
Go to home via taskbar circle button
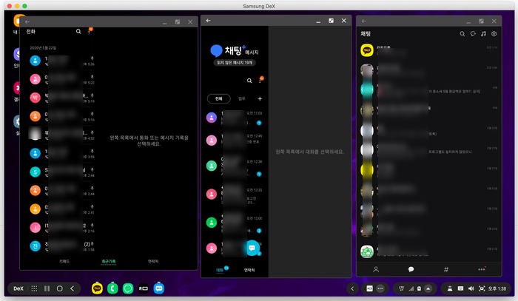(59, 288)
